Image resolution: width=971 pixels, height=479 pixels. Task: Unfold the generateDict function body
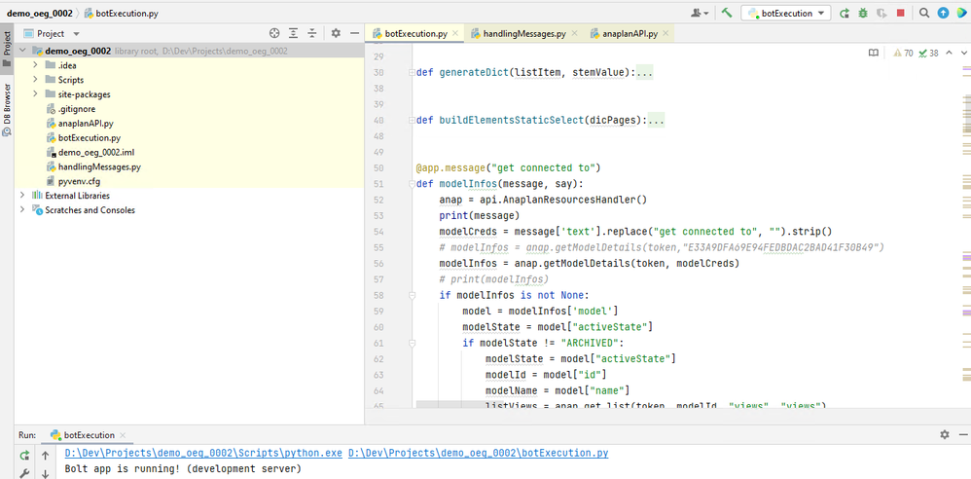412,72
